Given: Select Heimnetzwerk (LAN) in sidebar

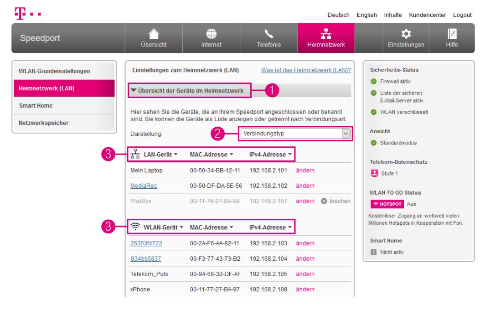Looking at the screenshot, I should point(64,88).
